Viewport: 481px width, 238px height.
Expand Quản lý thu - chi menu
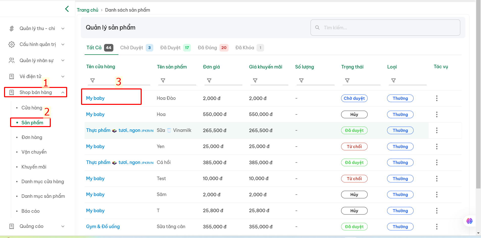tap(63, 29)
